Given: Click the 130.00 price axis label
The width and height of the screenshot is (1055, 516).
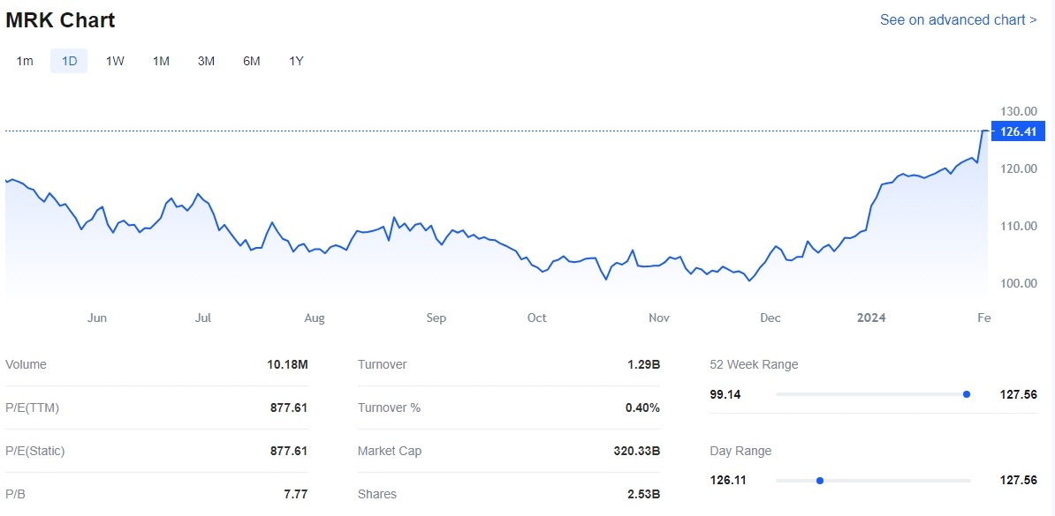Looking at the screenshot, I should pos(1018,111).
